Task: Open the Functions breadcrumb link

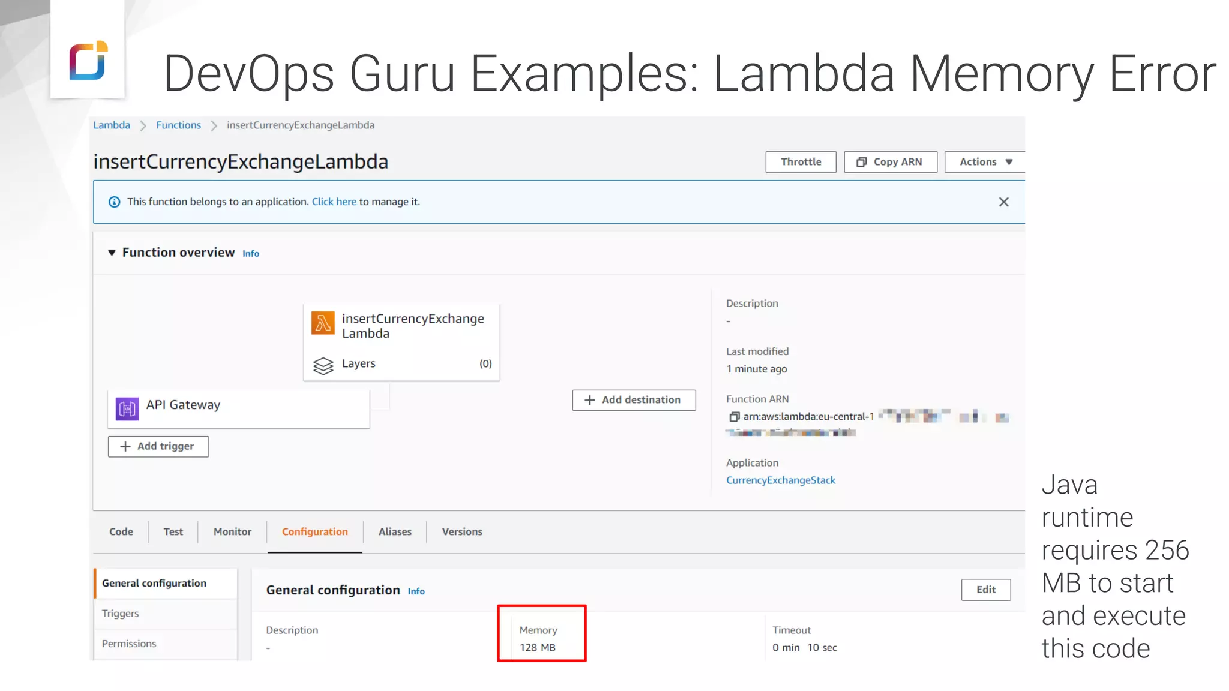Action: (x=178, y=125)
